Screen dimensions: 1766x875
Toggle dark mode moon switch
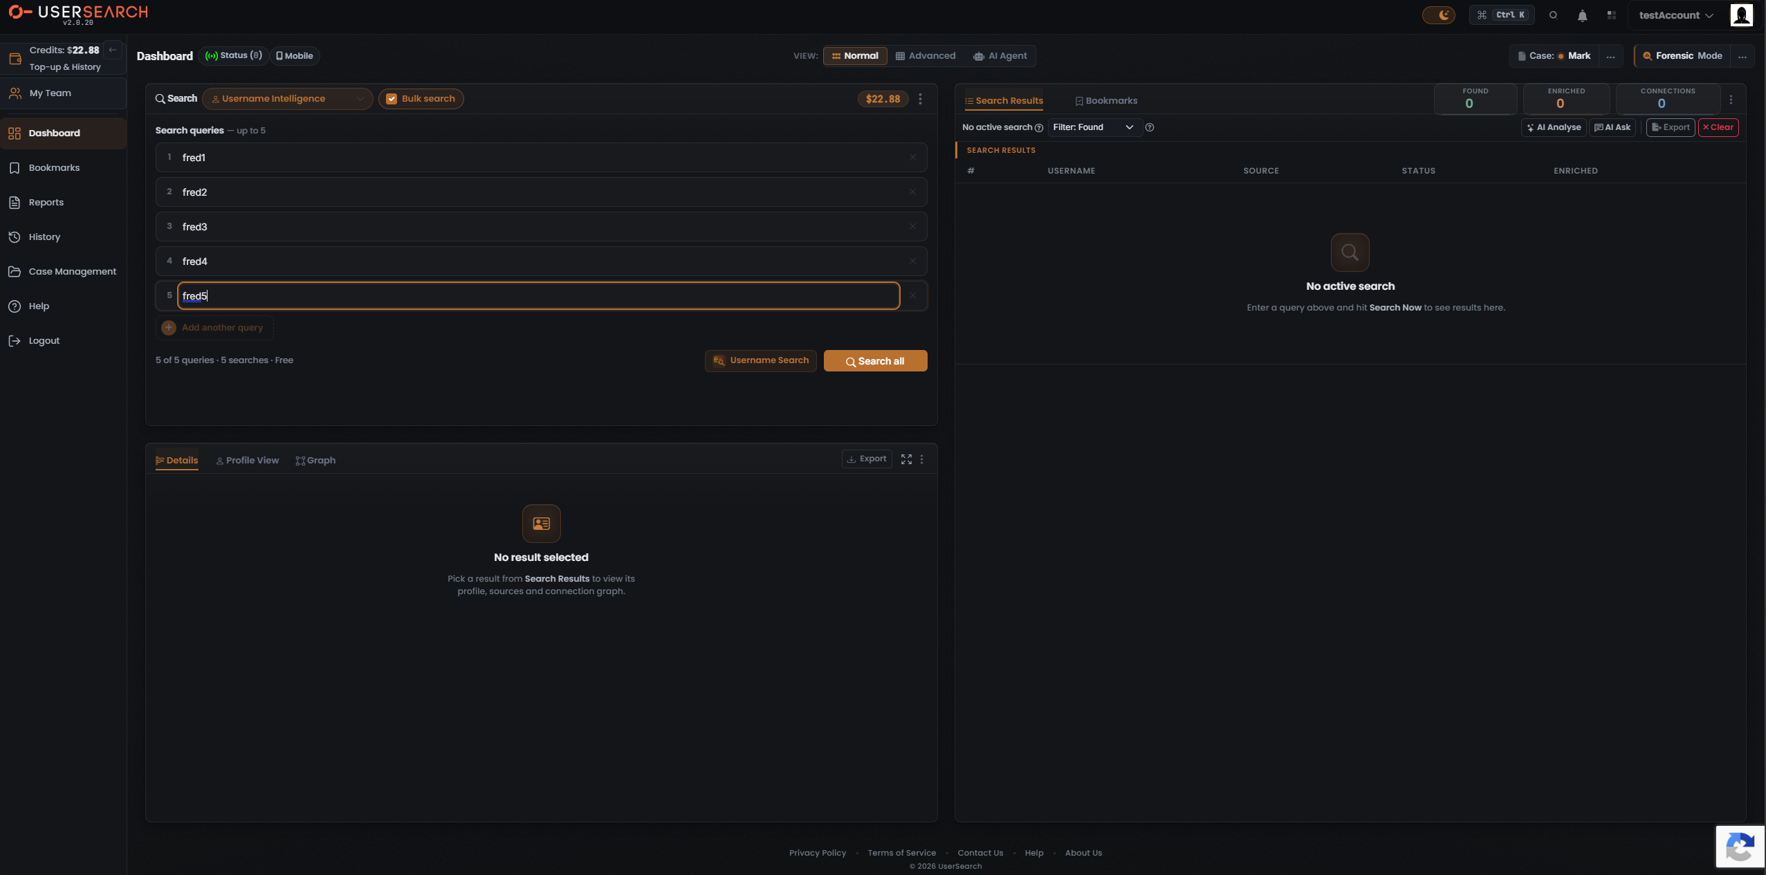point(1439,15)
